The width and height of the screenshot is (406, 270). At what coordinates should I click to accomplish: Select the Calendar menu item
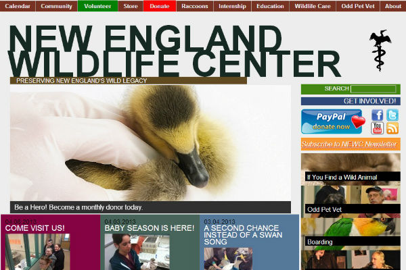18,6
